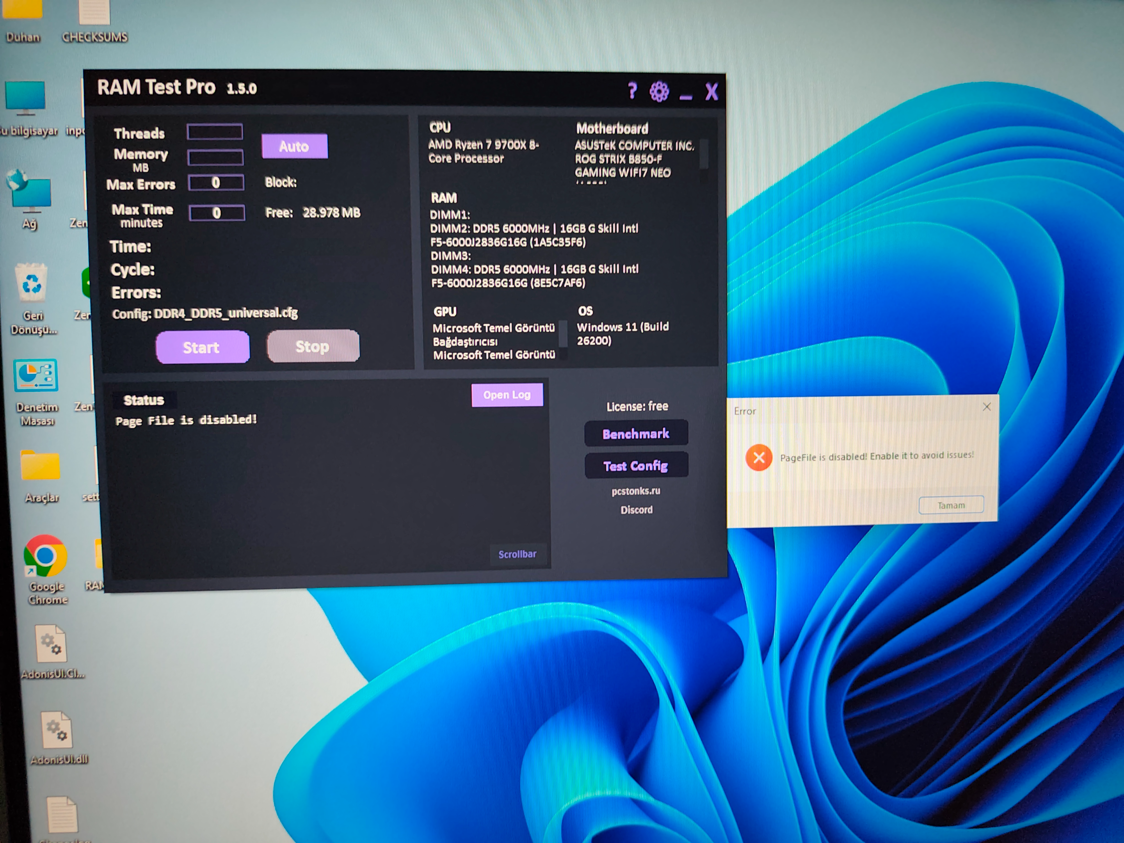The image size is (1124, 843).
Task: Focus the Threads input field
Action: coord(215,132)
